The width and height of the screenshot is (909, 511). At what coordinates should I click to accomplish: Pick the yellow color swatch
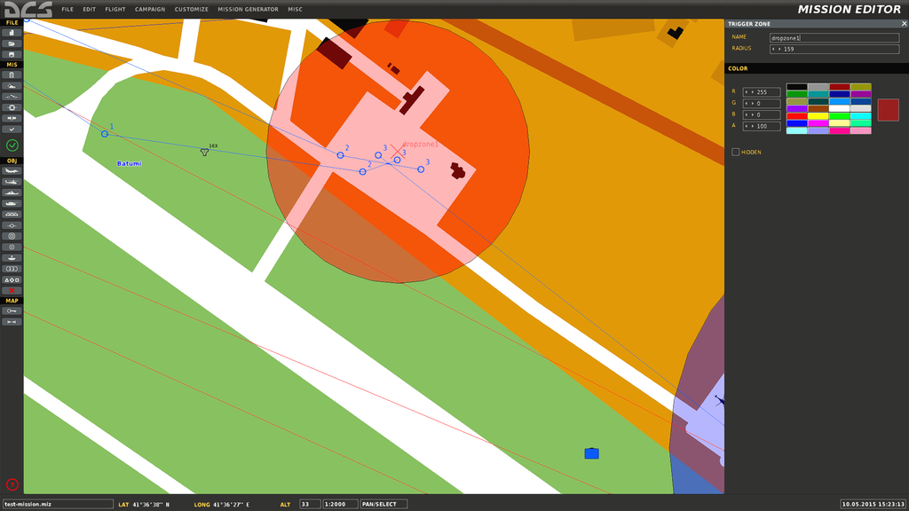click(818, 116)
